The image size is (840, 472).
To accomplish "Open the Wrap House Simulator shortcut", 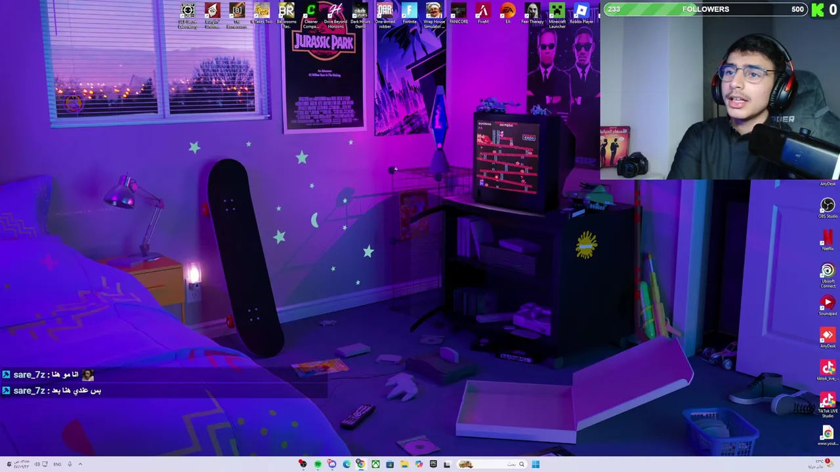I will pyautogui.click(x=434, y=16).
